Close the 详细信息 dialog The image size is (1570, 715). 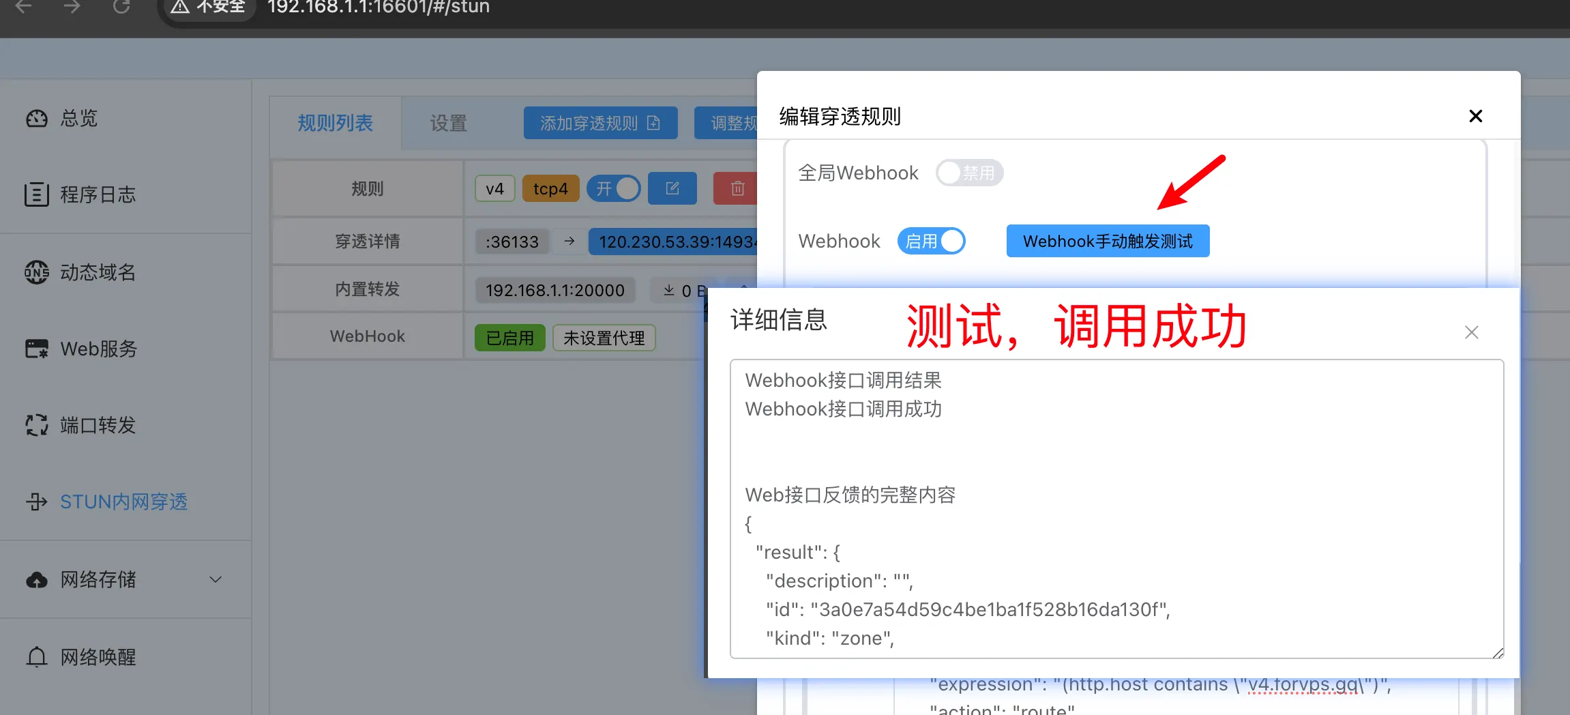coord(1471,332)
